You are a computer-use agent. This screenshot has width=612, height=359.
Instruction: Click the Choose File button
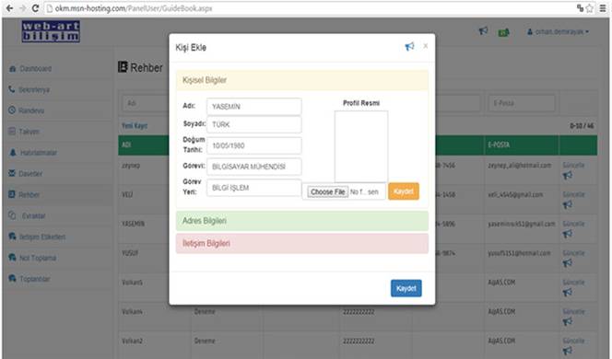point(328,191)
